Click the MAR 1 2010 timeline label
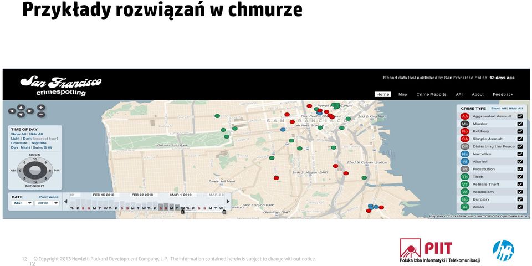This screenshot has width=532, height=266. [x=181, y=195]
